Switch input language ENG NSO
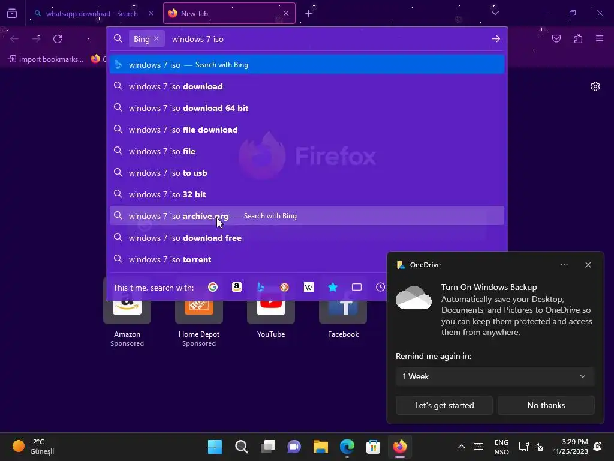This screenshot has height=461, width=614. [501, 447]
